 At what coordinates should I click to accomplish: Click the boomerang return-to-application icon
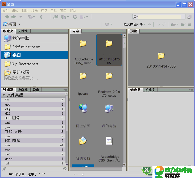42,17
